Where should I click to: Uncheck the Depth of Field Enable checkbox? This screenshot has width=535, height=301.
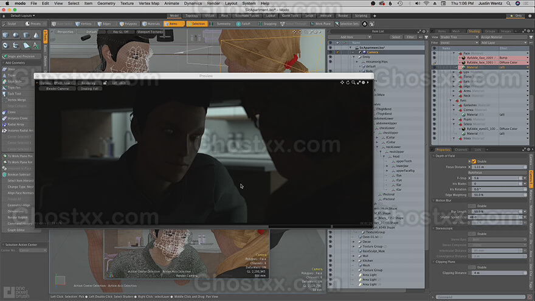474,161
